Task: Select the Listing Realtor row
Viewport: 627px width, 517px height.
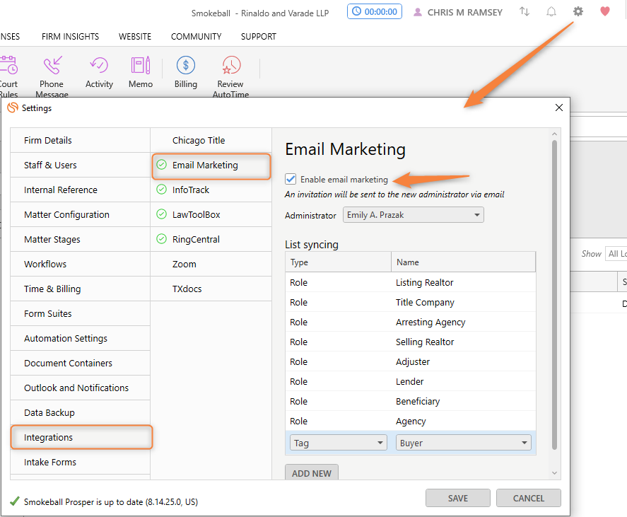Action: click(411, 282)
